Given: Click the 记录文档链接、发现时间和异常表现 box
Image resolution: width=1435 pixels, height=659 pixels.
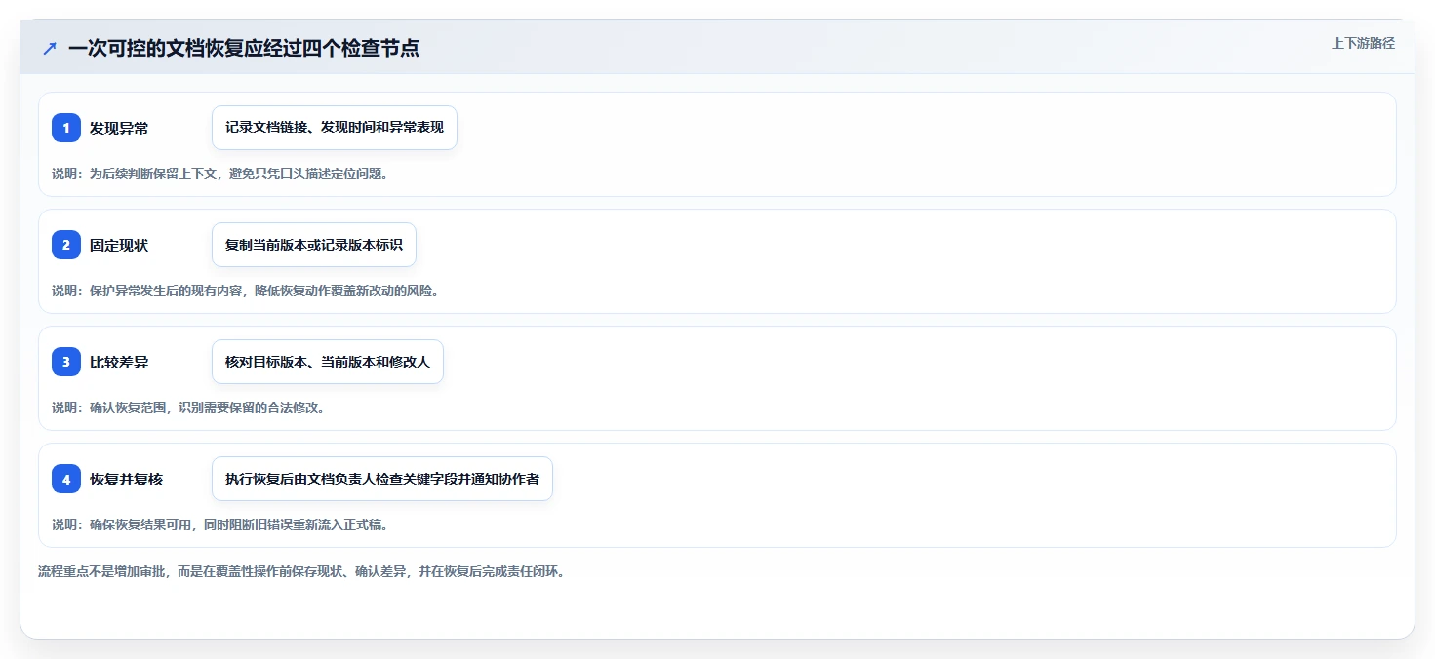Looking at the screenshot, I should 335,128.
